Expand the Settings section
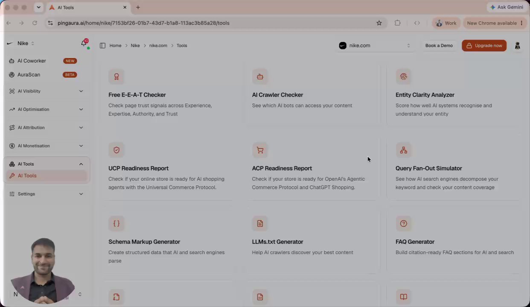The image size is (530, 307). pos(46,194)
